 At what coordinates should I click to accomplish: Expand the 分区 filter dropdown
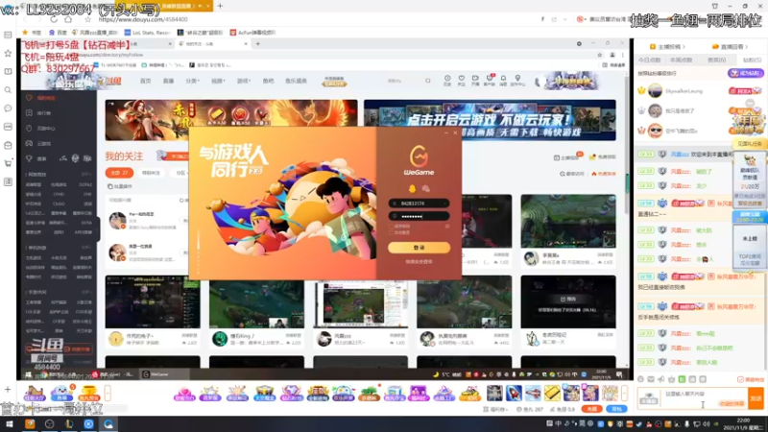tap(181, 173)
